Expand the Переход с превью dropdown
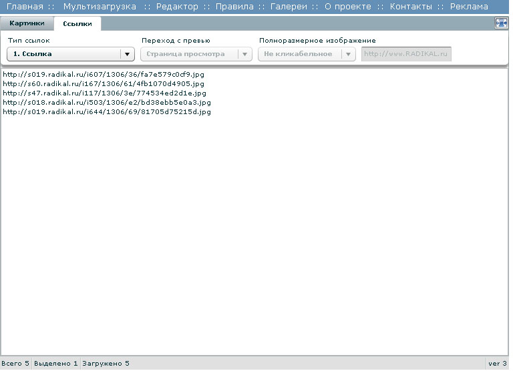Screen dimensions: 513x371 tap(196, 54)
